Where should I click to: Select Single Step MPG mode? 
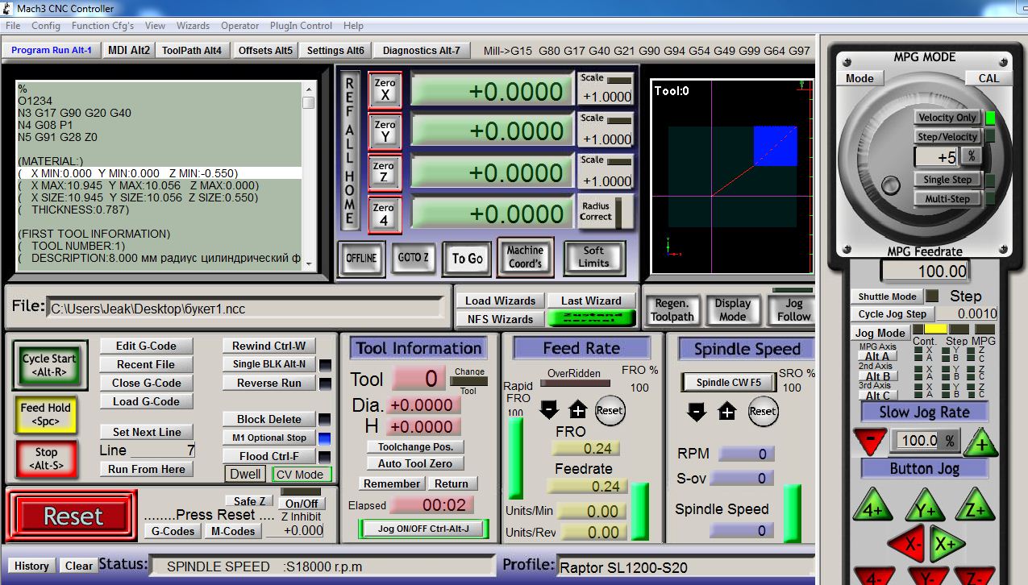(947, 180)
